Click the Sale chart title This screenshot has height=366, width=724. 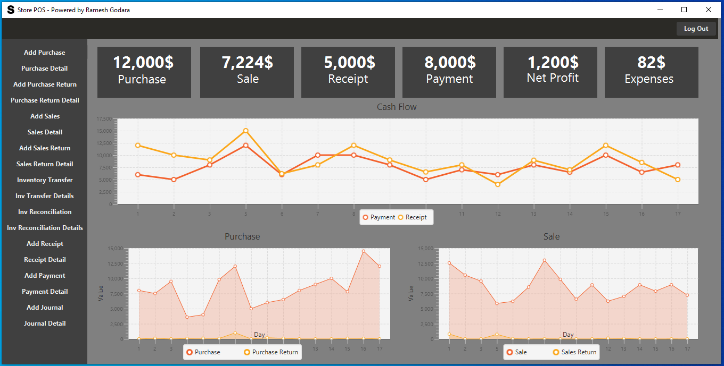(552, 236)
